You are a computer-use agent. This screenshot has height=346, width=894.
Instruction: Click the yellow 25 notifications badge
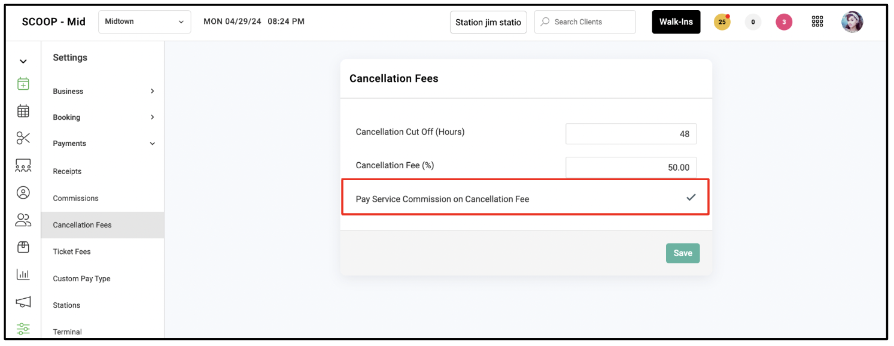722,22
